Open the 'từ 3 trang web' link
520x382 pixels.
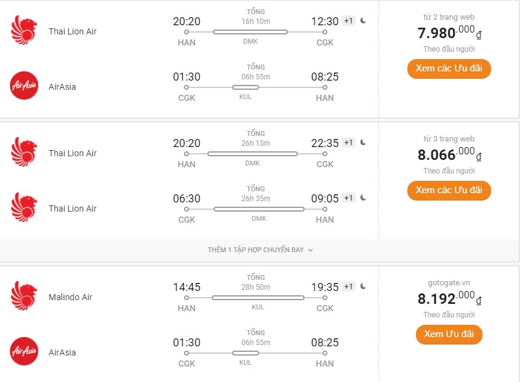pos(449,139)
